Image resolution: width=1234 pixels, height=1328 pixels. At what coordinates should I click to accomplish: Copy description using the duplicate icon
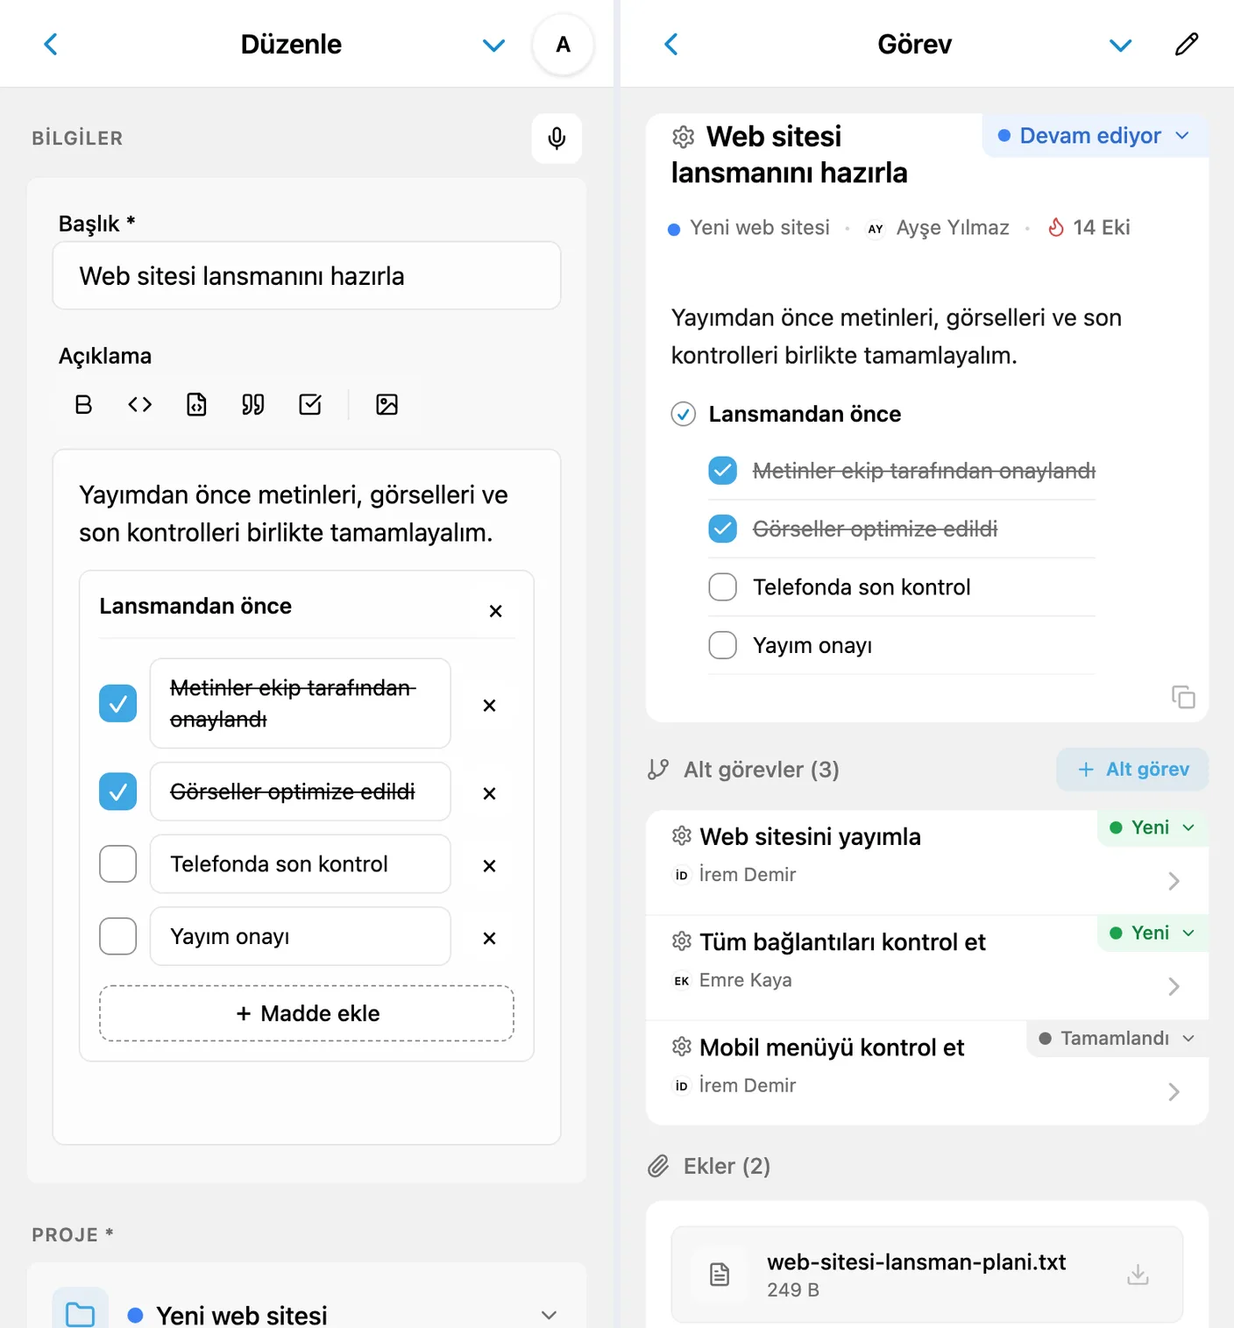pyautogui.click(x=1183, y=697)
